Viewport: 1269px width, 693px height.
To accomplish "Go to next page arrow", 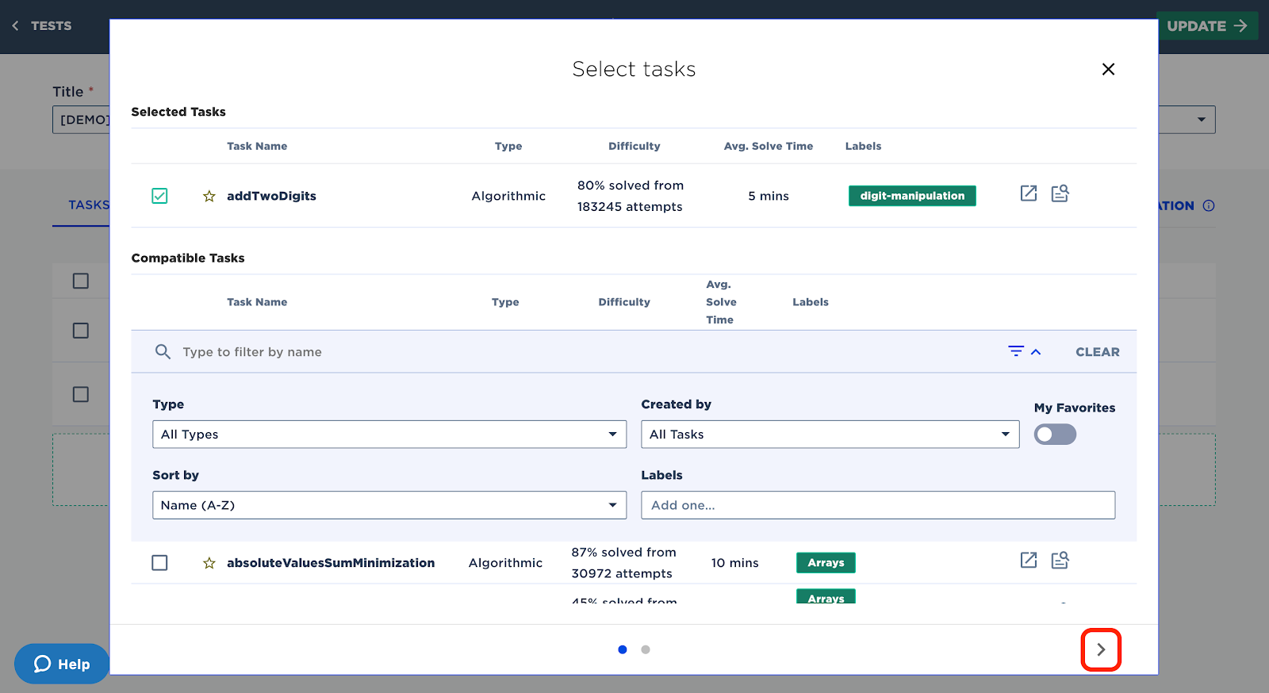I will 1101,649.
